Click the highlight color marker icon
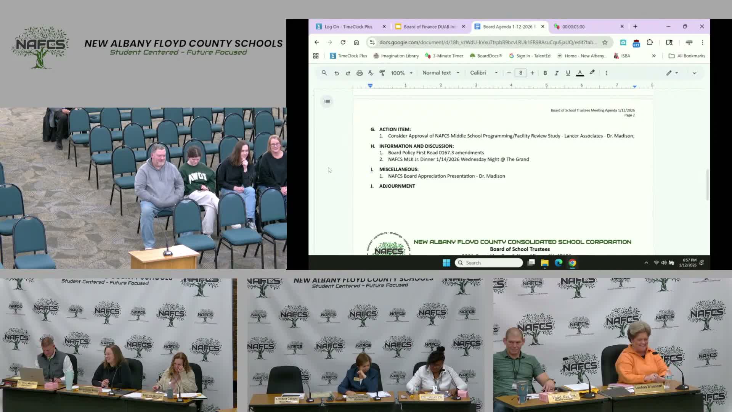The height and width of the screenshot is (412, 732). pos(592,72)
